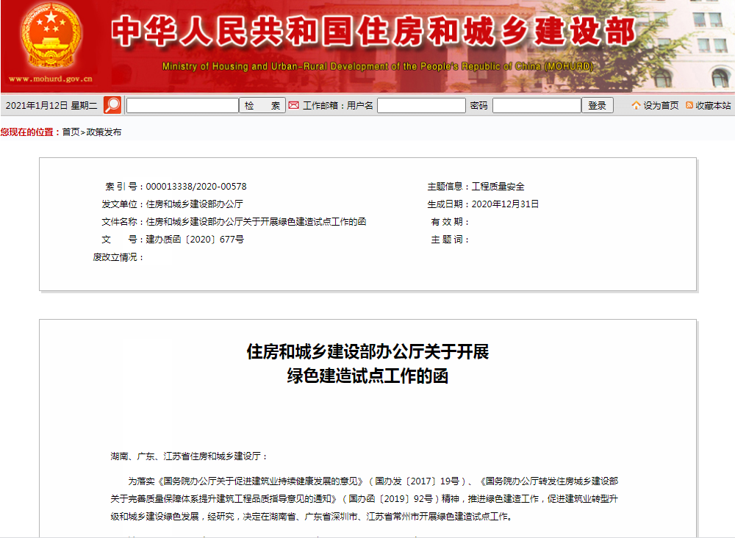Go to 首页 in the breadcrumb
This screenshot has width=735, height=538.
71,132
